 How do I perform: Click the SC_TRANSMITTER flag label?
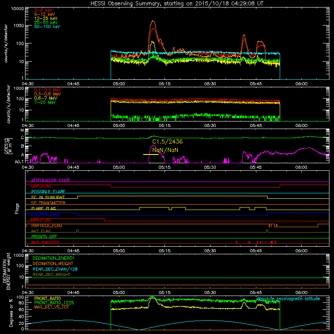tap(48, 203)
